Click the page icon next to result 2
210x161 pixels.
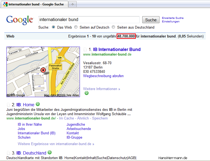[8, 105]
